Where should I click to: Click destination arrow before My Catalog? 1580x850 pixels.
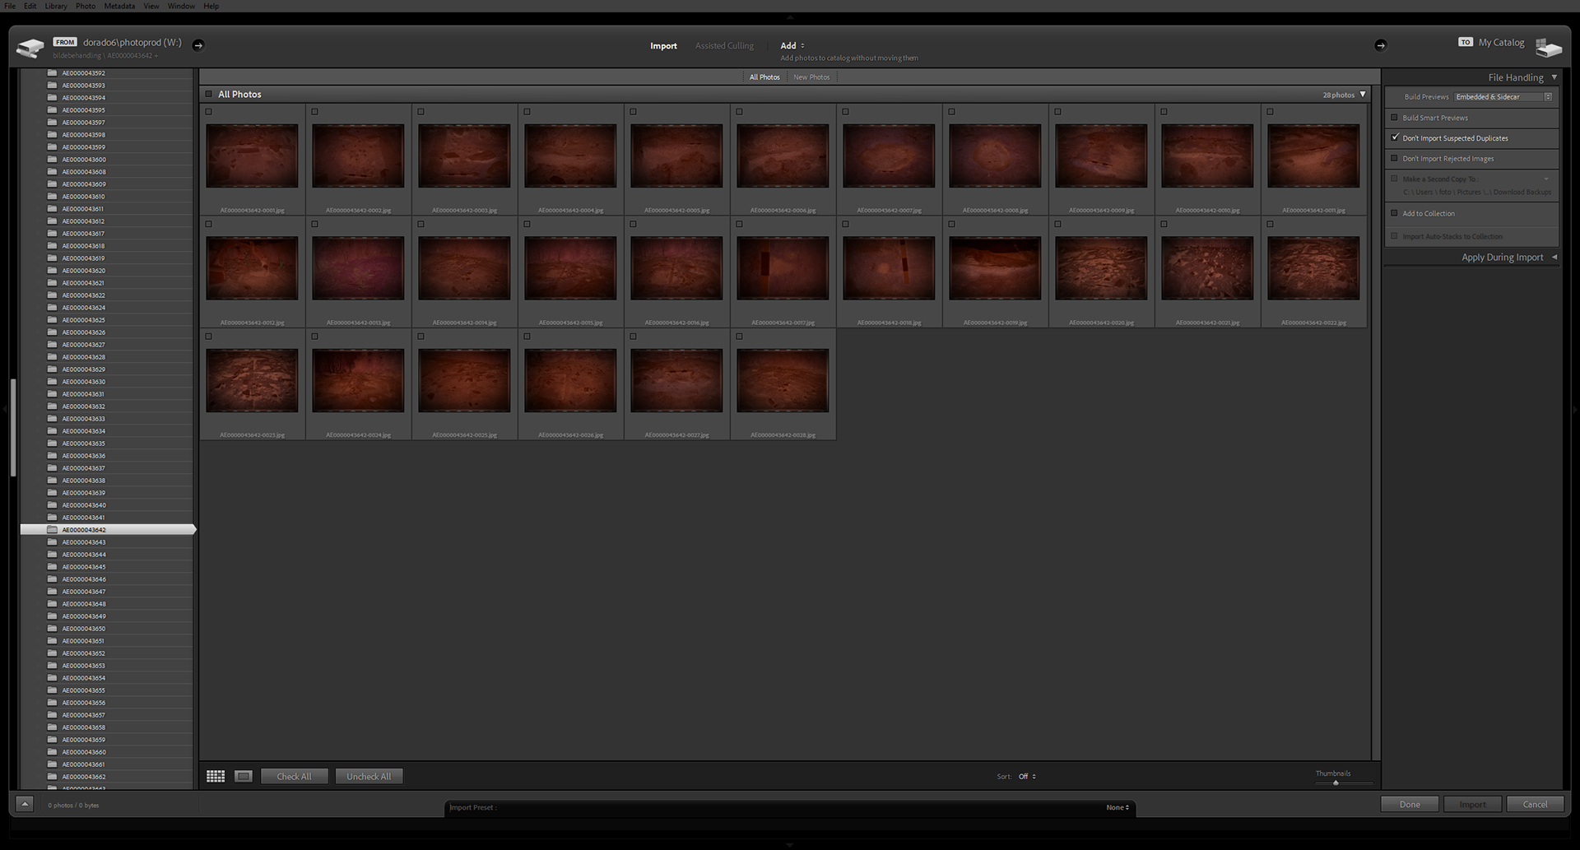1381,45
